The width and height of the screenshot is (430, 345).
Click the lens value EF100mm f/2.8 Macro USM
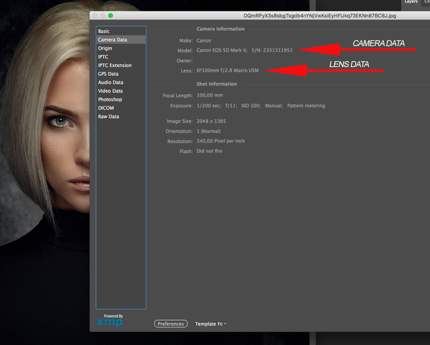(228, 70)
